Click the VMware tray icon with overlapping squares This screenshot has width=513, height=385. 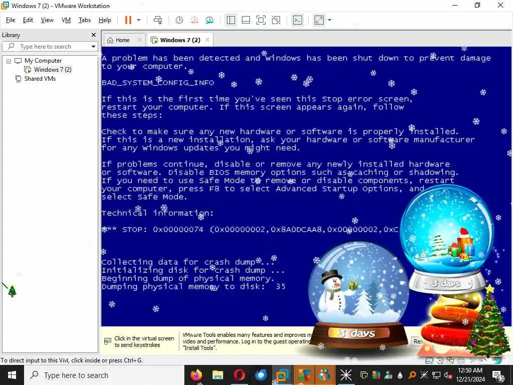coord(364,375)
